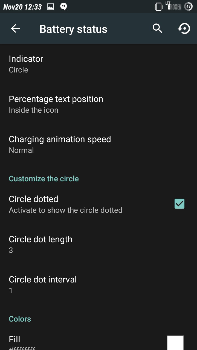Tap the Hangouts notification icon
Screen dimensions: 197x350
[x=63, y=7]
